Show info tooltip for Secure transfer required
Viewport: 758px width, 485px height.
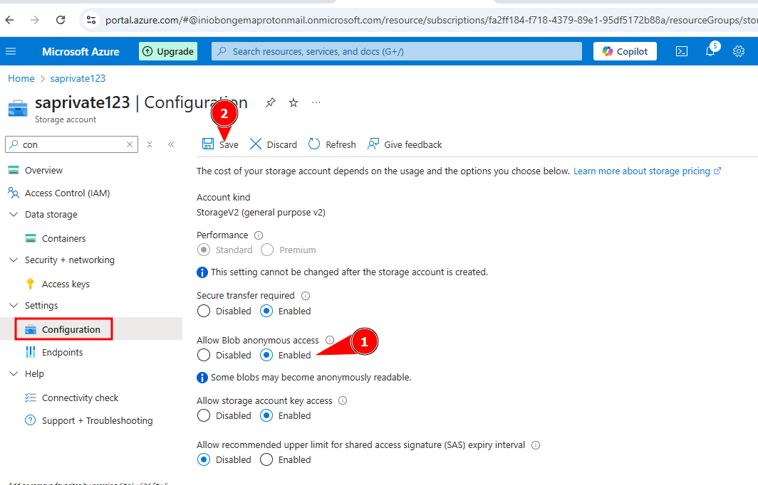[306, 296]
